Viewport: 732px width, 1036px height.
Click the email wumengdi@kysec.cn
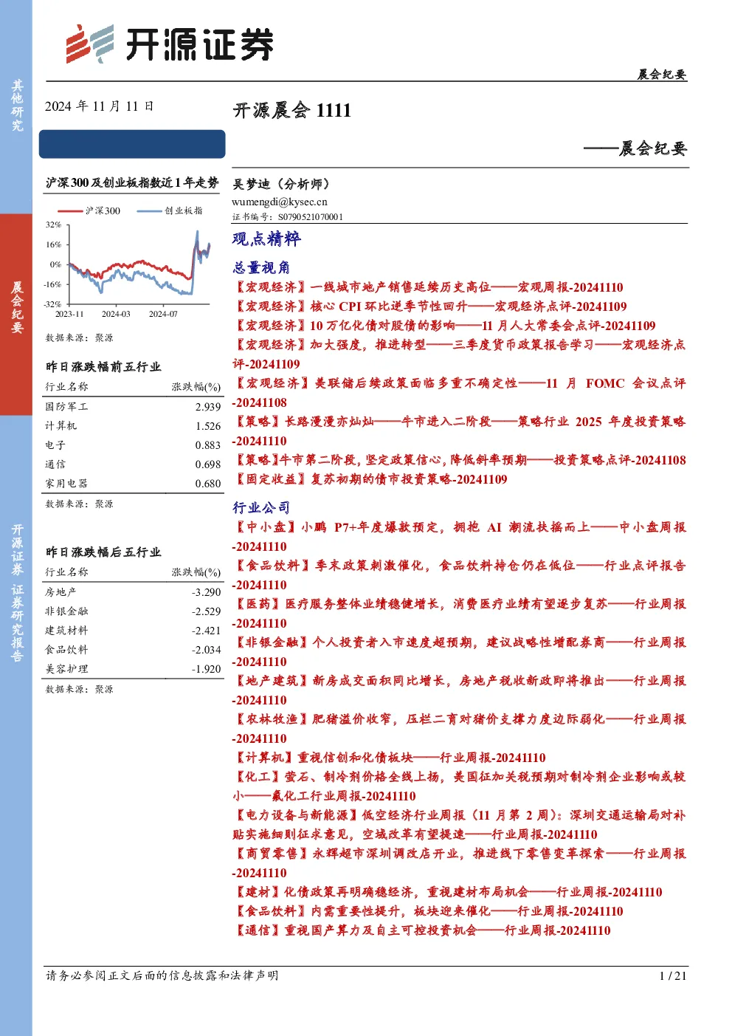click(279, 202)
